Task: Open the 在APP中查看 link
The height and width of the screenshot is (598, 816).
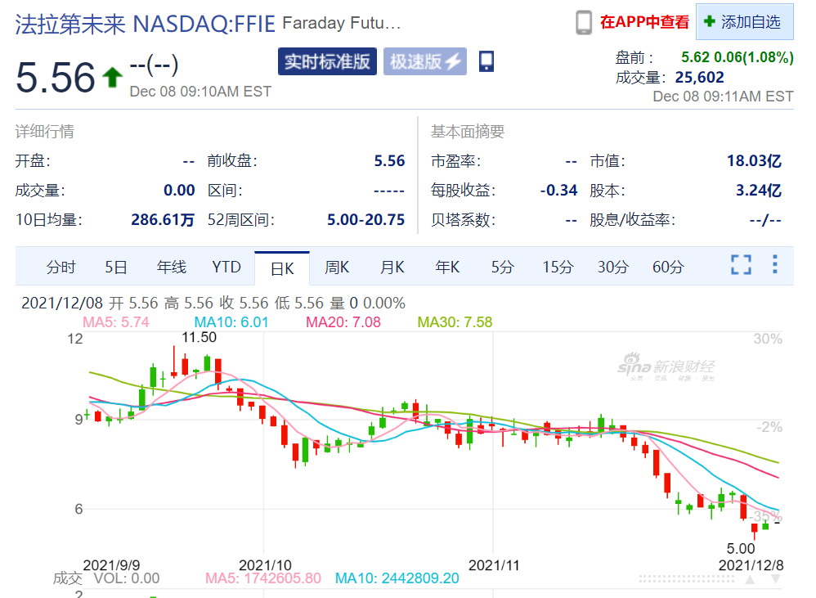Action: click(x=644, y=22)
